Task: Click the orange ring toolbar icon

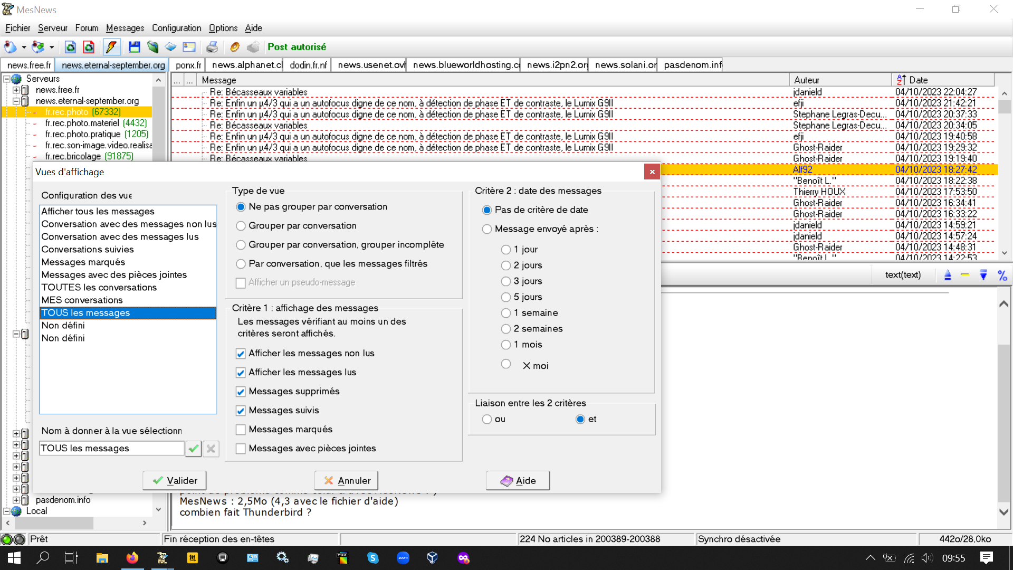Action: tap(235, 47)
